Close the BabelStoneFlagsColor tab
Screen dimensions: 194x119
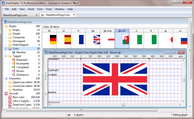[x=37, y=15]
